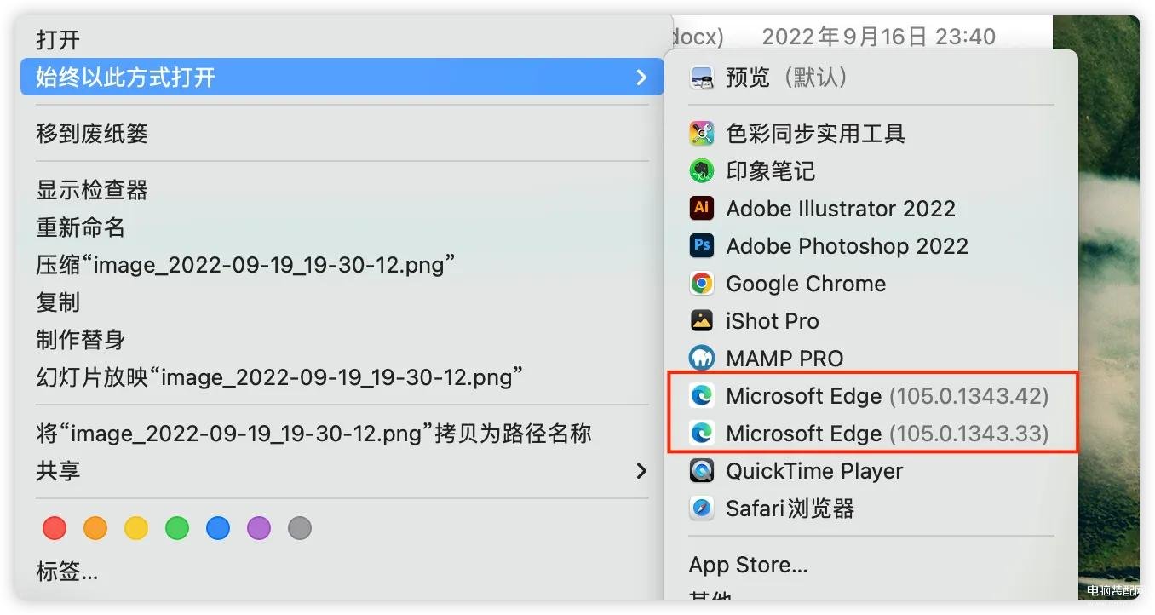Click the iShot Pro icon

pyautogui.click(x=702, y=321)
